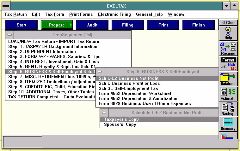Viewport: 240px width, 151px height.
Task: Open PrepSequence window control menu
Action: pos(9,35)
